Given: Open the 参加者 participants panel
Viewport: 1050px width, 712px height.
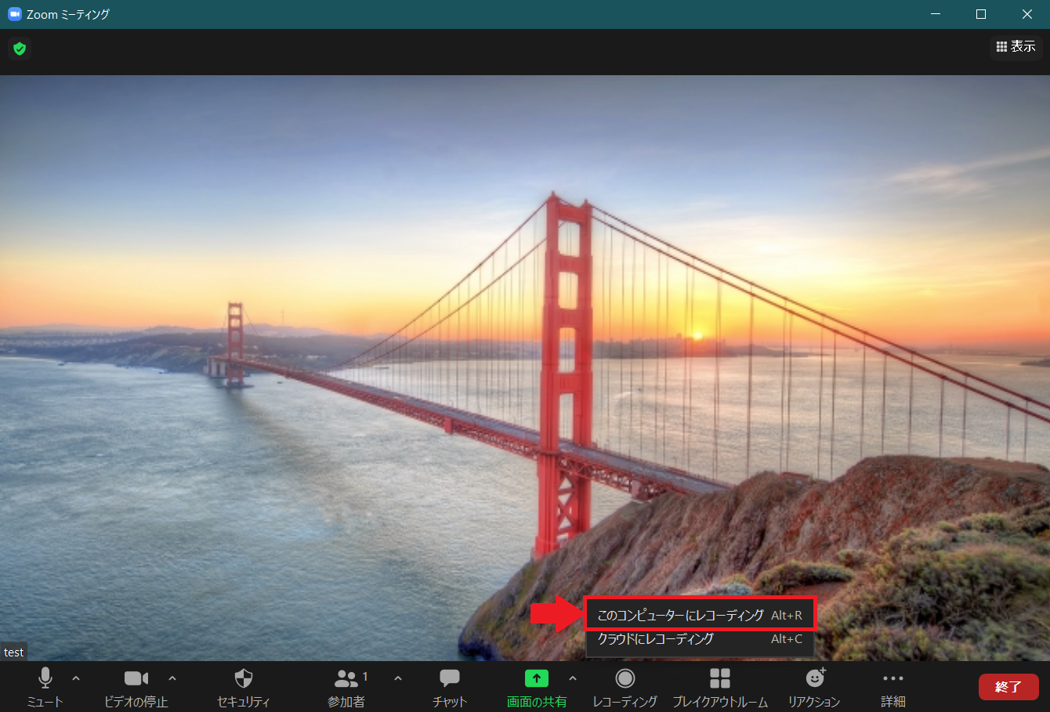Looking at the screenshot, I should 346,687.
